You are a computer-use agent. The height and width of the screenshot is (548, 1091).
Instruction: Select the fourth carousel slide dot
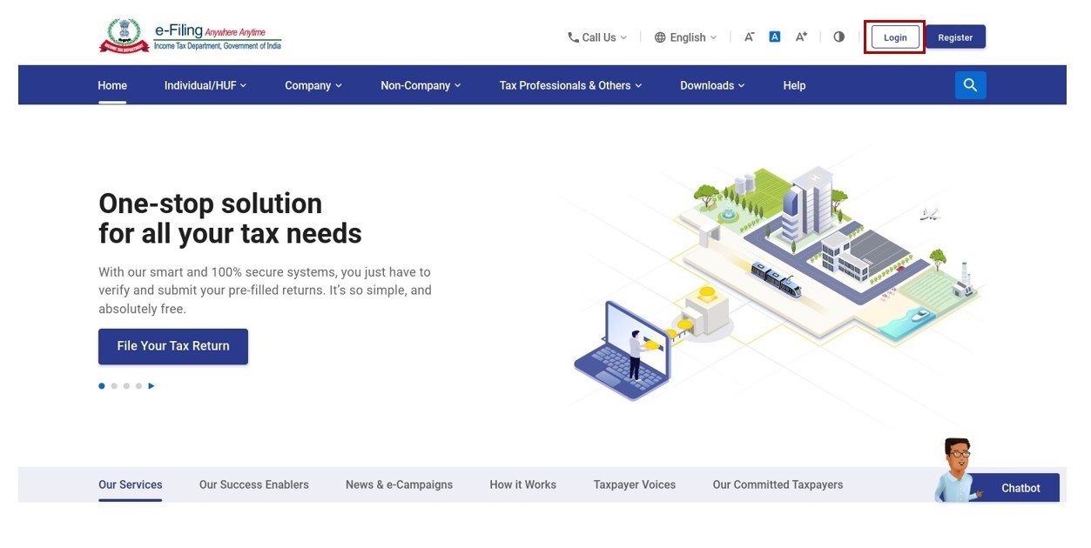(138, 385)
